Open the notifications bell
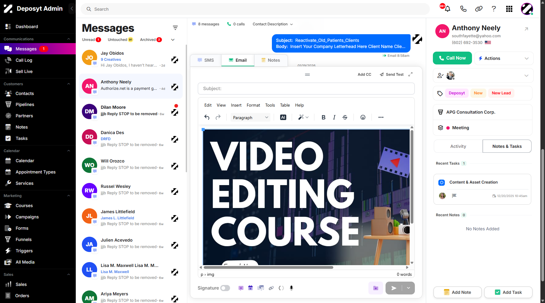 coord(448,9)
